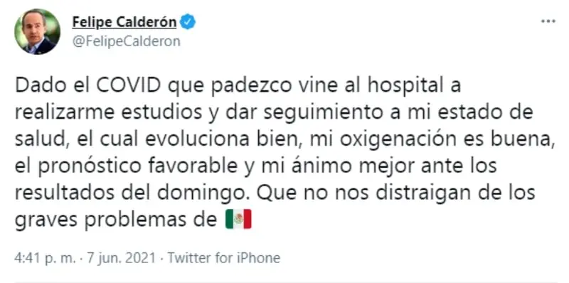This screenshot has height=283, width=569.
Task: Click the blue verified badge
Action: pyautogui.click(x=188, y=23)
